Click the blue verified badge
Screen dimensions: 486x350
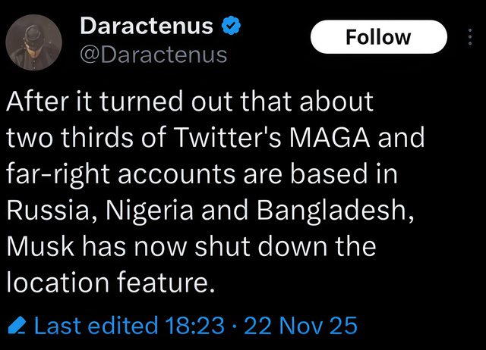(231, 27)
